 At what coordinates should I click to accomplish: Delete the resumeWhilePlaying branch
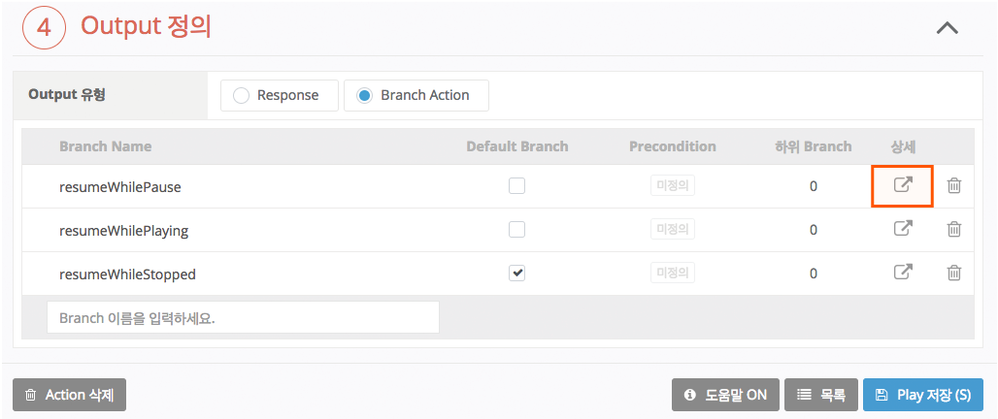pyautogui.click(x=954, y=230)
